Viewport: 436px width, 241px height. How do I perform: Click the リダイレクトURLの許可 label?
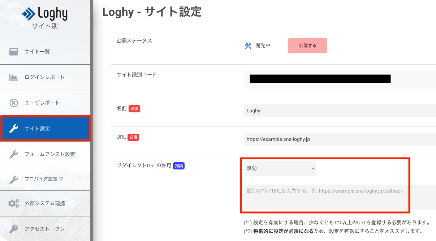[144, 165]
